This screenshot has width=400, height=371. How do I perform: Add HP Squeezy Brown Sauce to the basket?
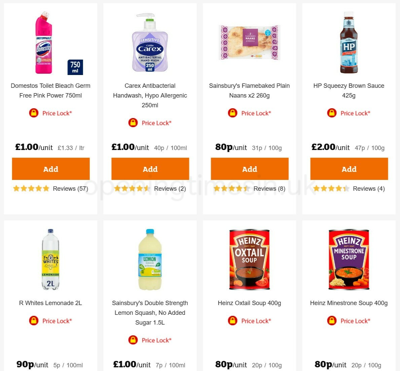349,169
